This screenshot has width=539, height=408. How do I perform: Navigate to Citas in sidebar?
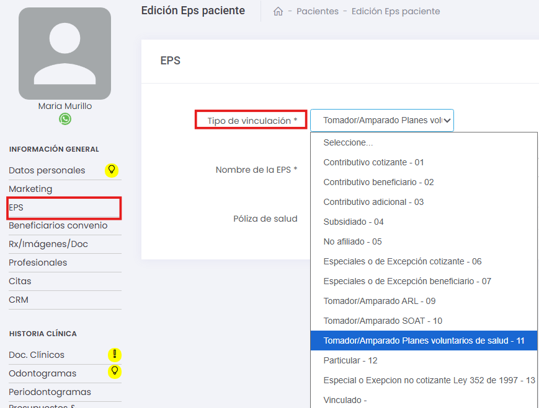[20, 281]
